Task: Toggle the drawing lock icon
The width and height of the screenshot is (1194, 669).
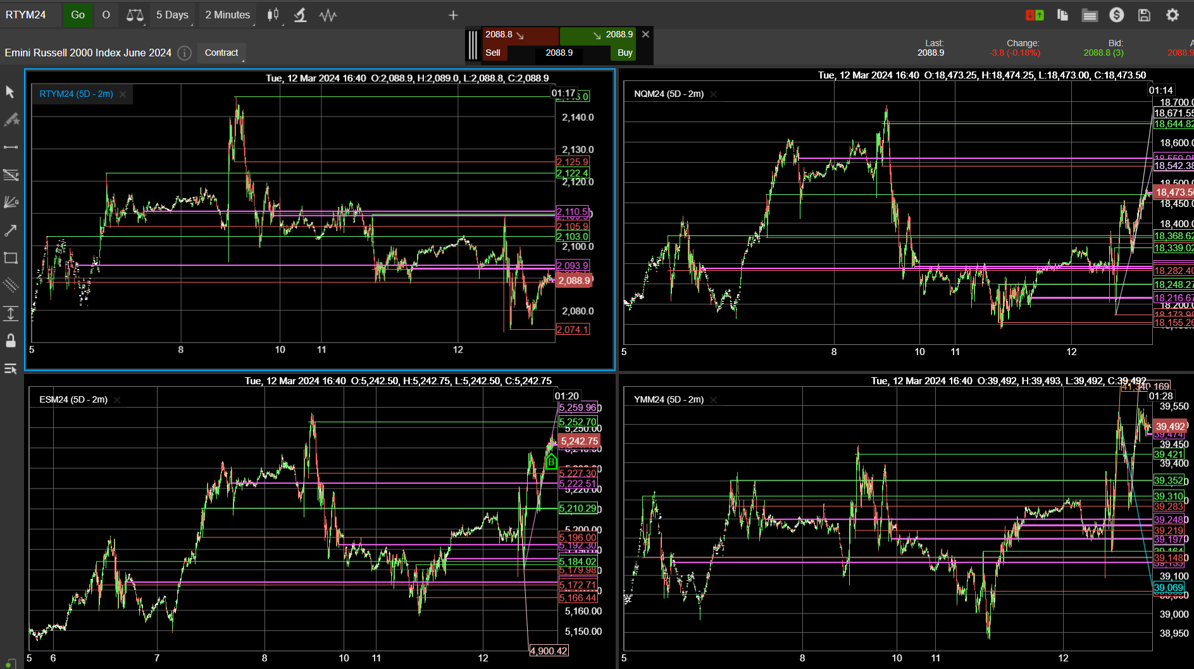Action: 11,341
